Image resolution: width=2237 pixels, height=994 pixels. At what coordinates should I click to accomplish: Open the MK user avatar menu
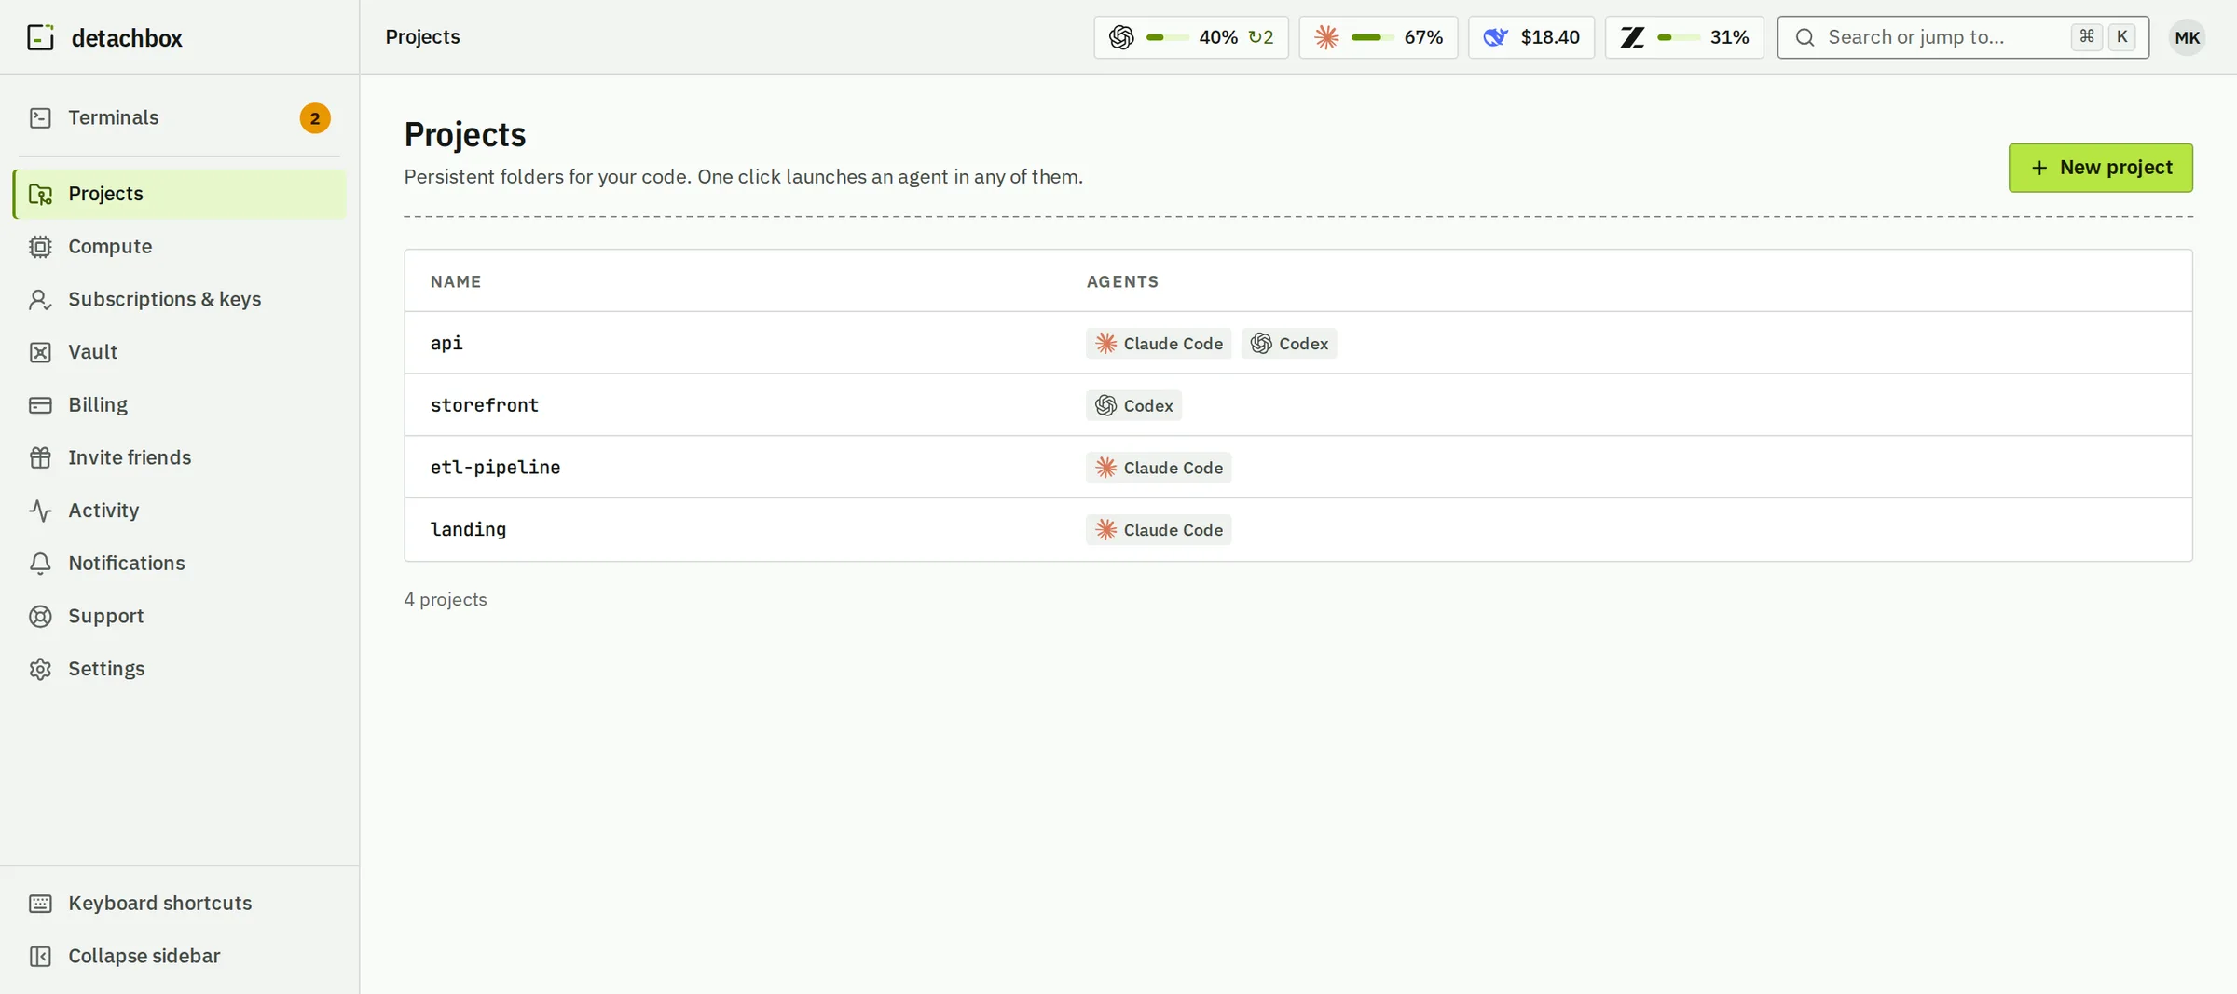tap(2187, 37)
